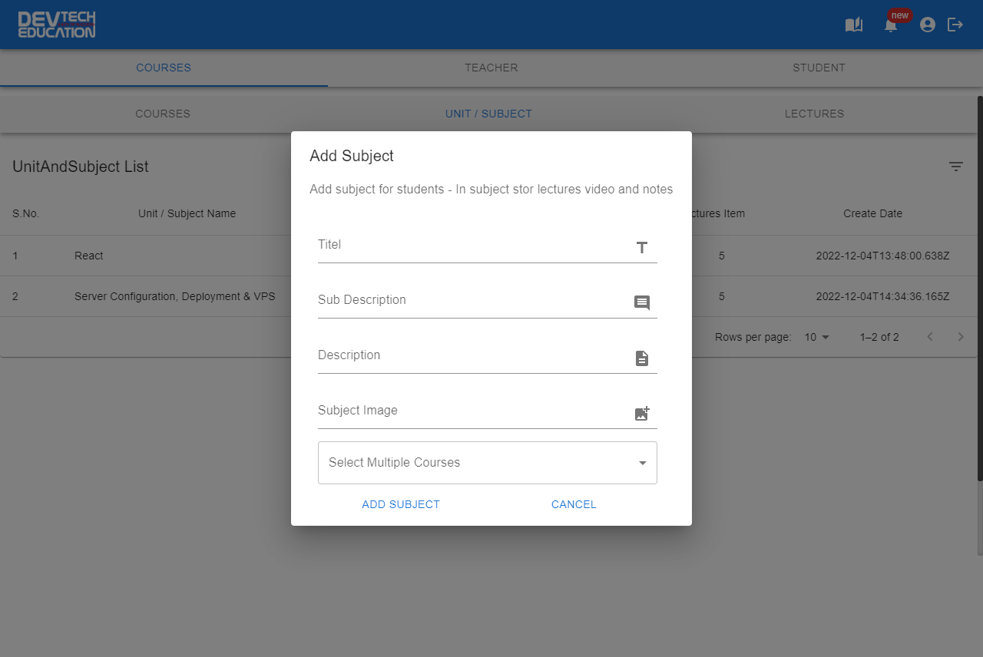Click the ADD SUBJECT button

tap(401, 504)
